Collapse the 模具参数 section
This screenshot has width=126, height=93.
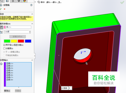32,24
